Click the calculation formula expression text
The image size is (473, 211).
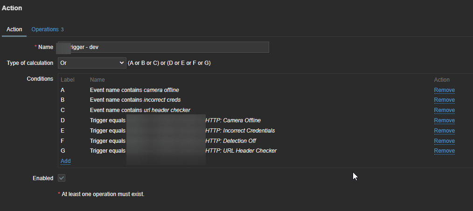point(169,63)
